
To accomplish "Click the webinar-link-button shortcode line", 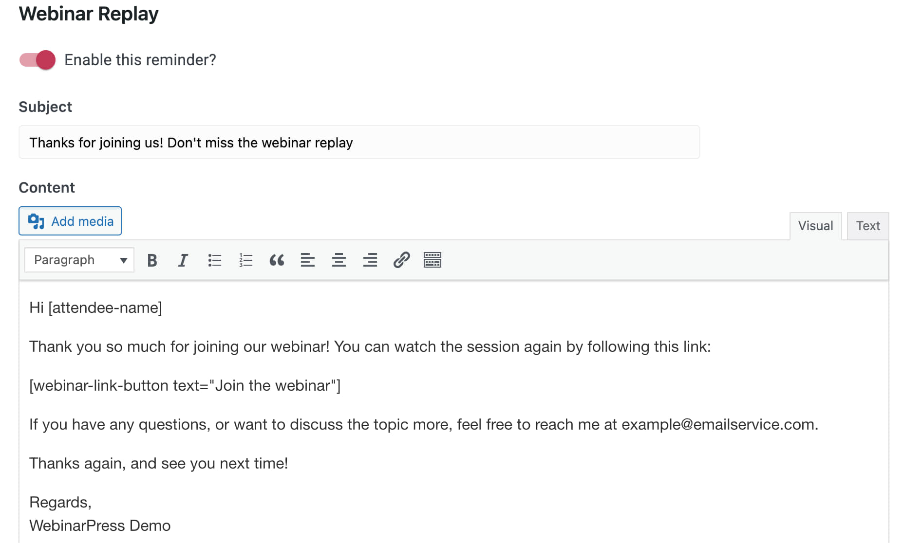I will (185, 385).
